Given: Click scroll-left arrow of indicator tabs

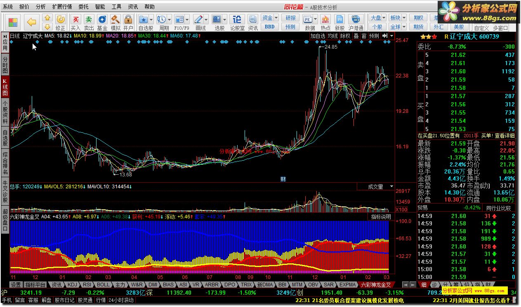Looking at the screenshot, I should coord(405,285).
